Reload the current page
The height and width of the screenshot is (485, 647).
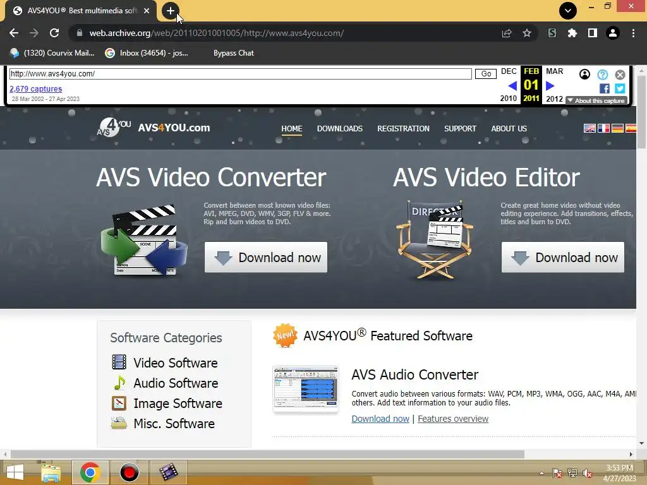pos(54,33)
